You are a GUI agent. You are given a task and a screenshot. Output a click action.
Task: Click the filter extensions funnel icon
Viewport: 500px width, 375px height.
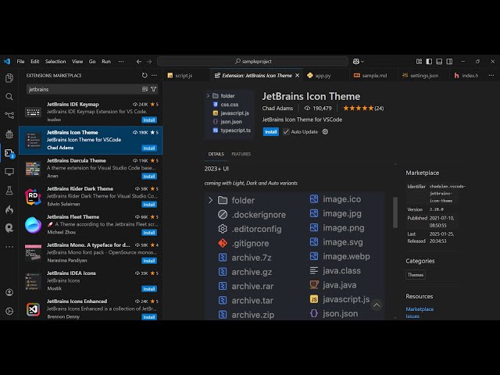tap(153, 89)
